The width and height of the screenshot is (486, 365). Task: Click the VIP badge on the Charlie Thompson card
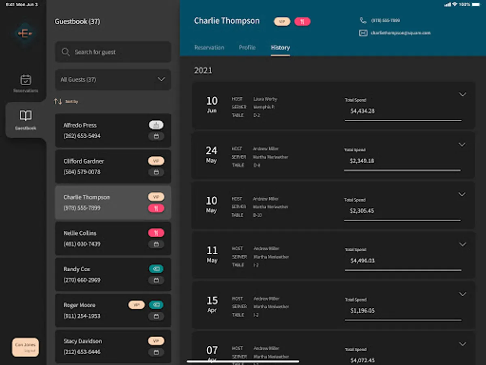156,197
